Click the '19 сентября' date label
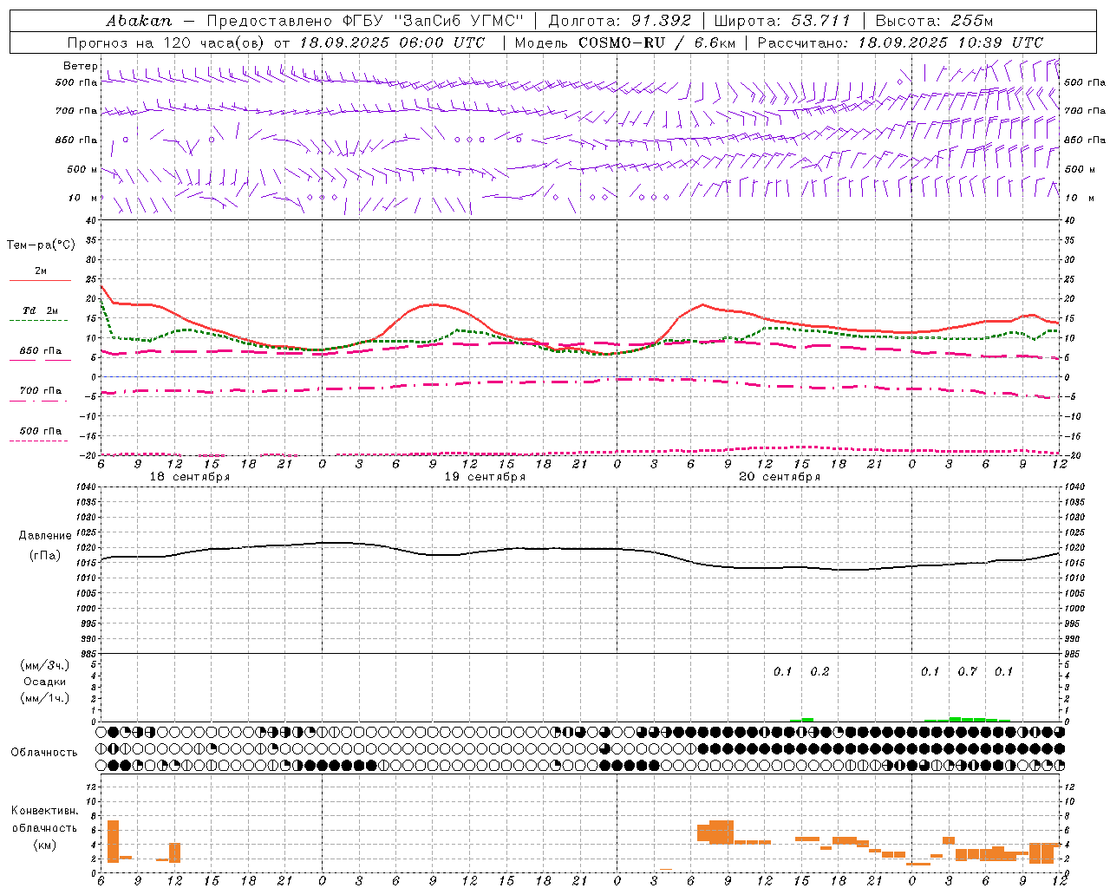Screen dimensions: 1110x888 [x=485, y=477]
